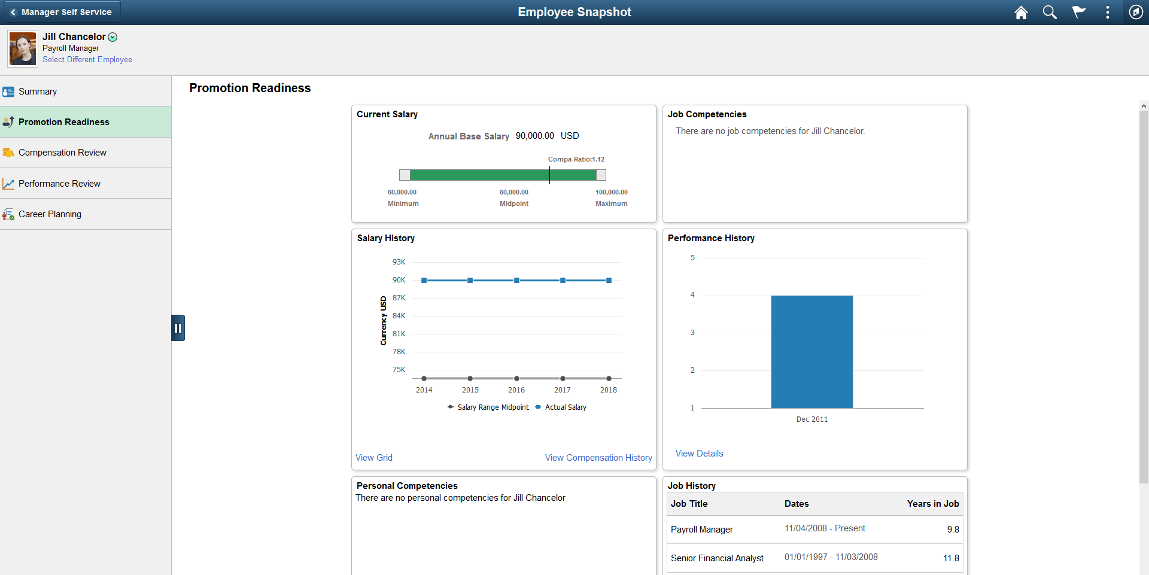Click the Career Planning icon
Screen dimensions: 1149x575
8,214
